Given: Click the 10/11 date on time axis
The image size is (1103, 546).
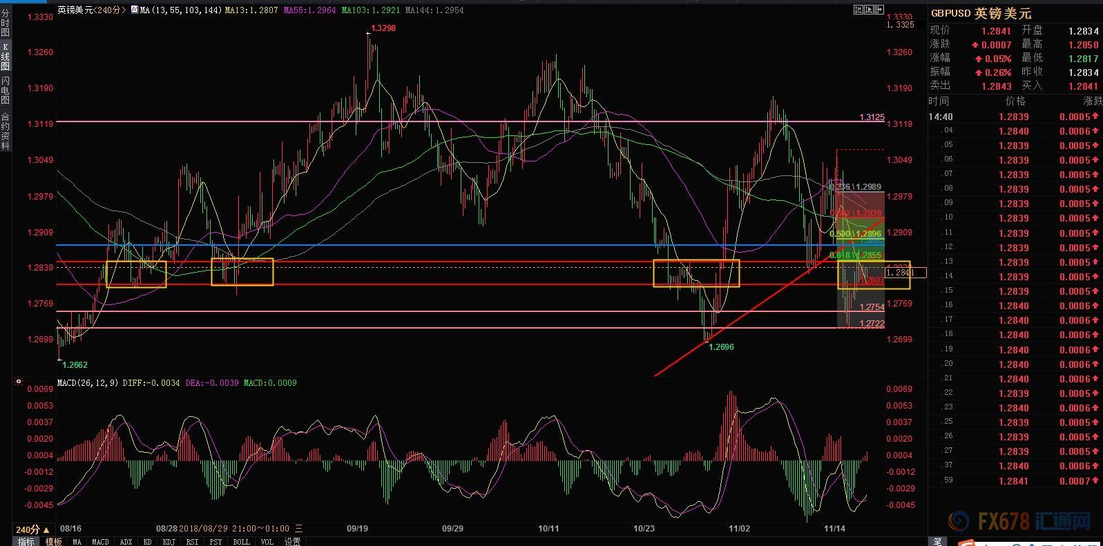Looking at the screenshot, I should point(548,529).
